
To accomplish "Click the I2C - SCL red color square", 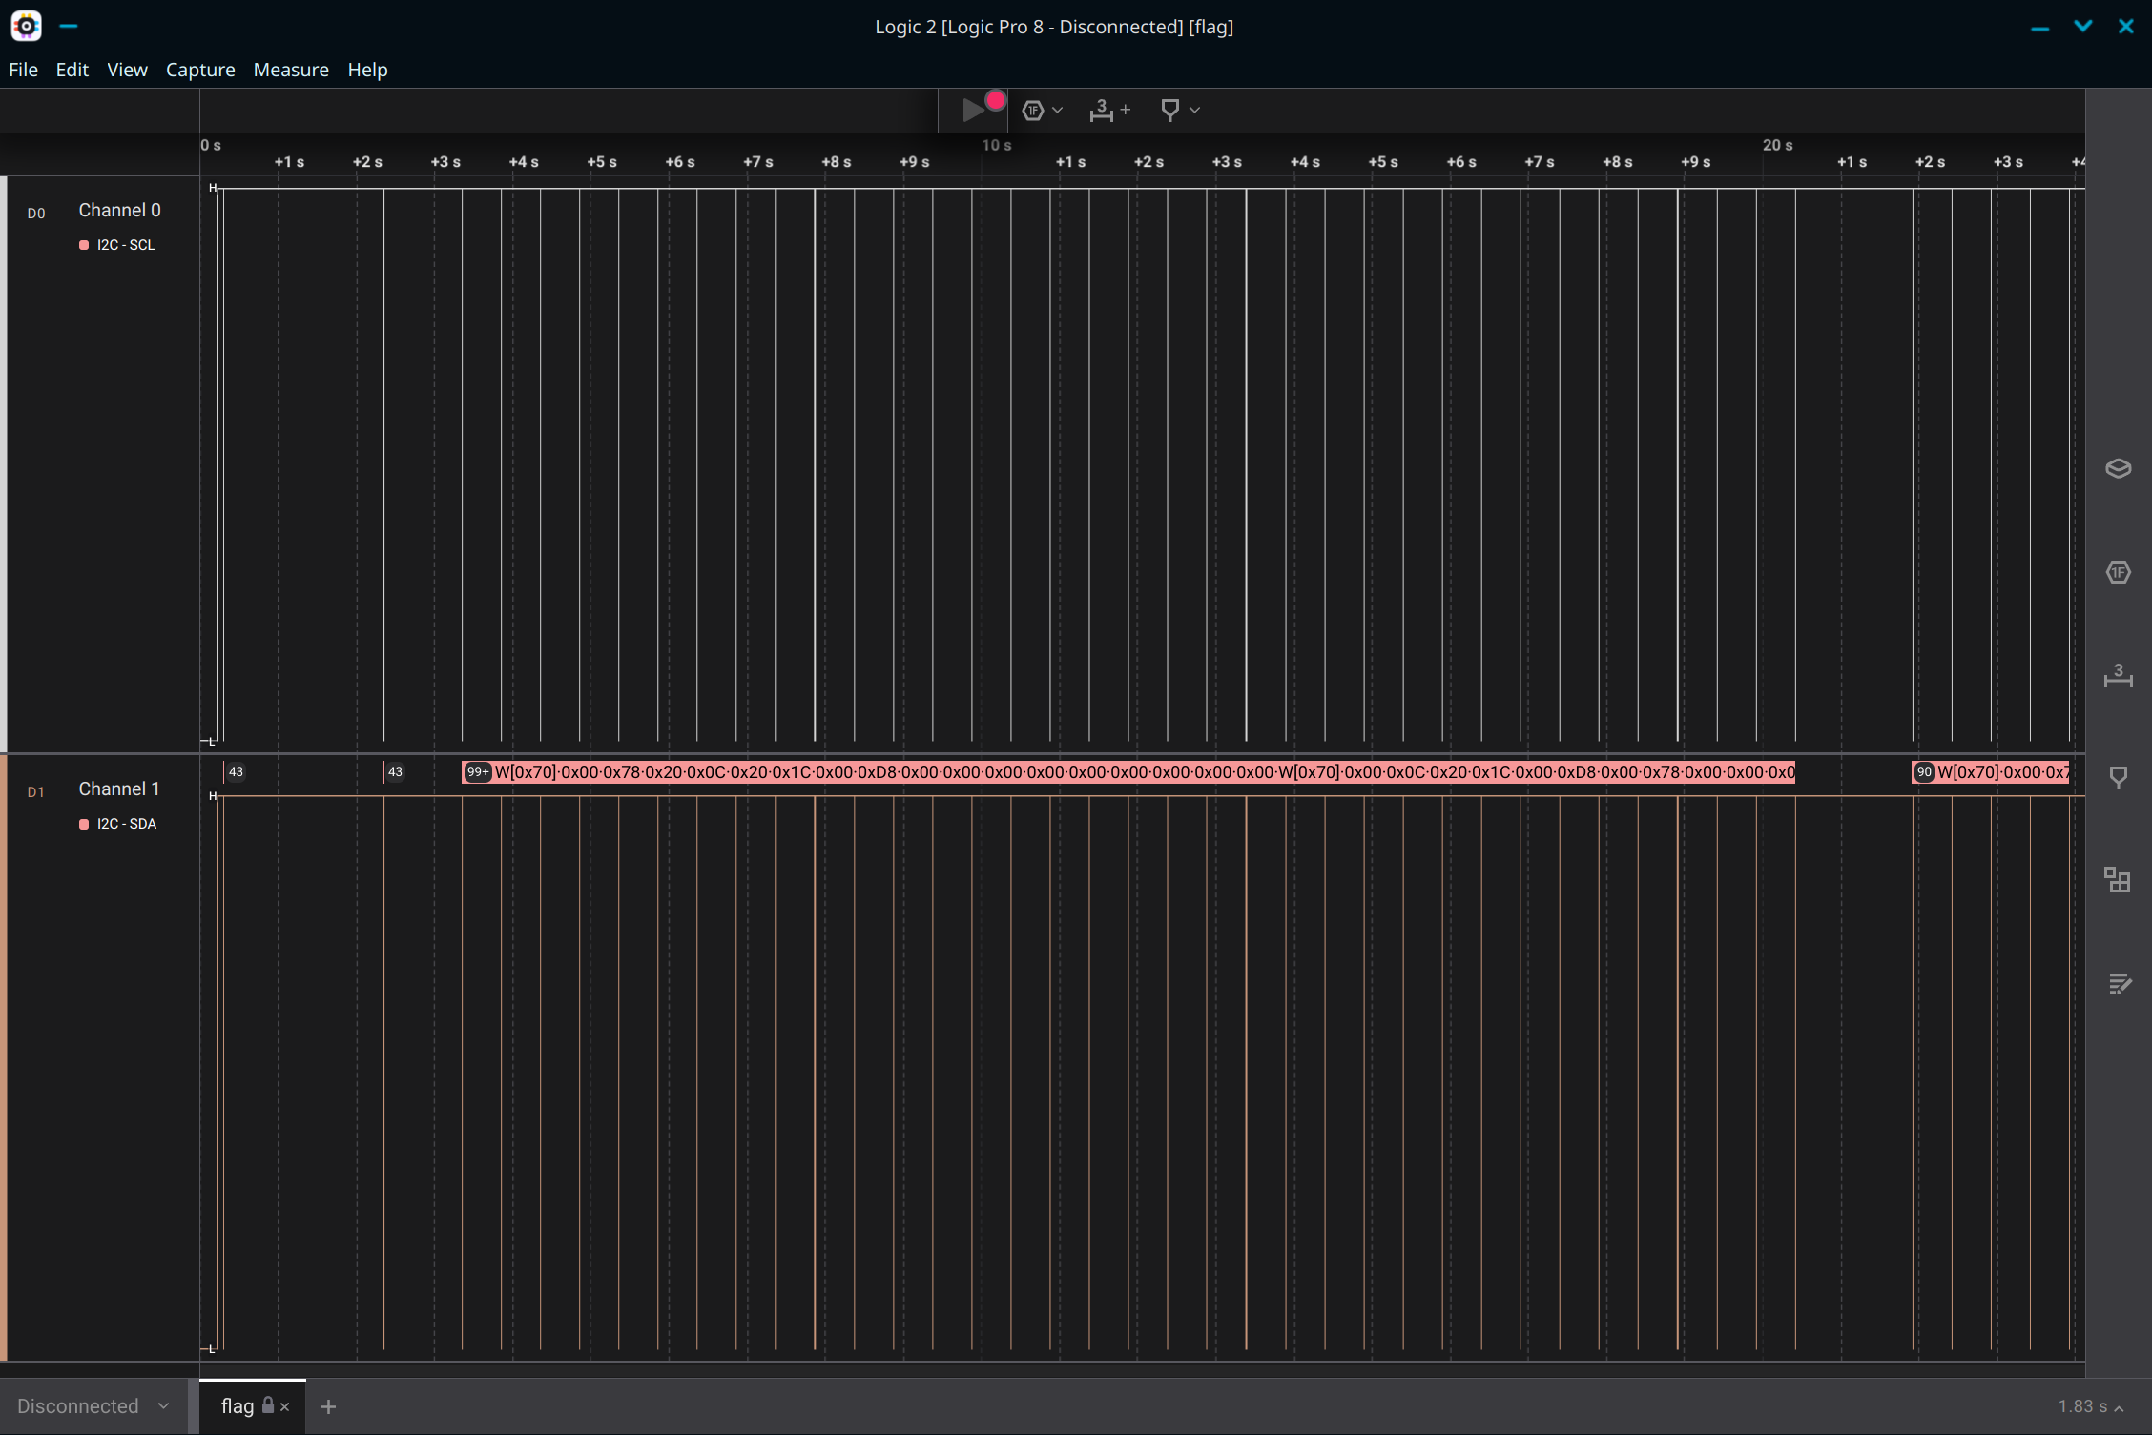I will [x=84, y=245].
